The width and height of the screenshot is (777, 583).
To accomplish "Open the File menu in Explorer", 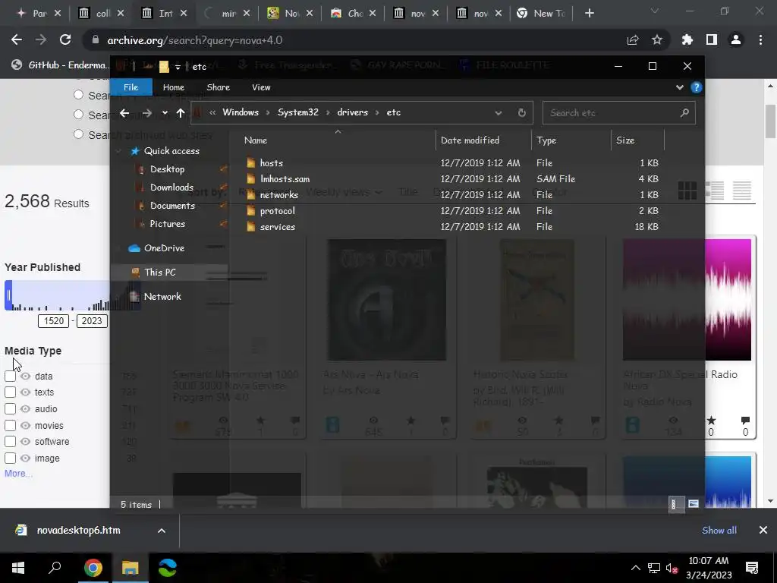I will pyautogui.click(x=131, y=87).
